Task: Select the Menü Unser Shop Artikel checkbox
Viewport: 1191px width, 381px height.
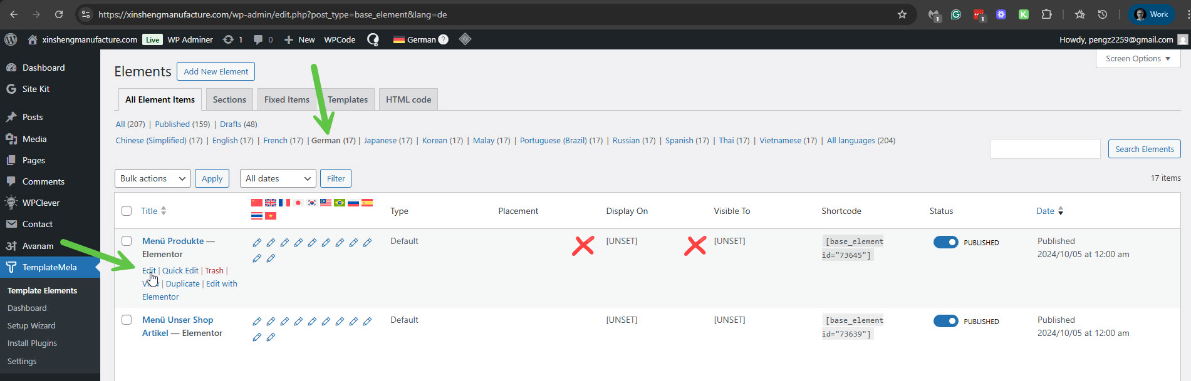Action: point(127,320)
